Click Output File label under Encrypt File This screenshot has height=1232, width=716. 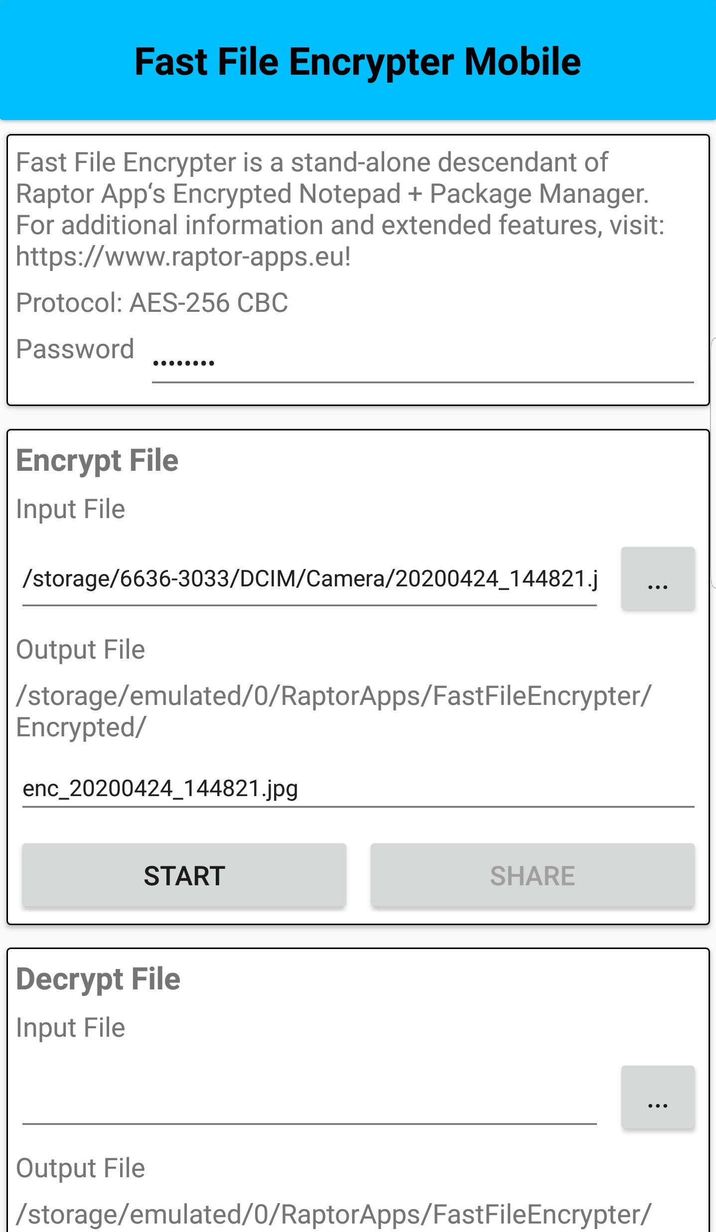coord(81,650)
